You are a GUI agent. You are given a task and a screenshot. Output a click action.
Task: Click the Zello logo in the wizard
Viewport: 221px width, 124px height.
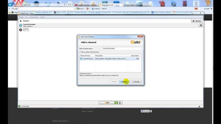point(136,42)
